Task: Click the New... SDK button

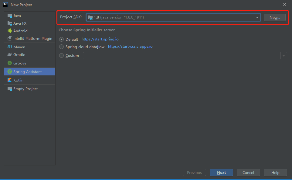Action: [275, 17]
